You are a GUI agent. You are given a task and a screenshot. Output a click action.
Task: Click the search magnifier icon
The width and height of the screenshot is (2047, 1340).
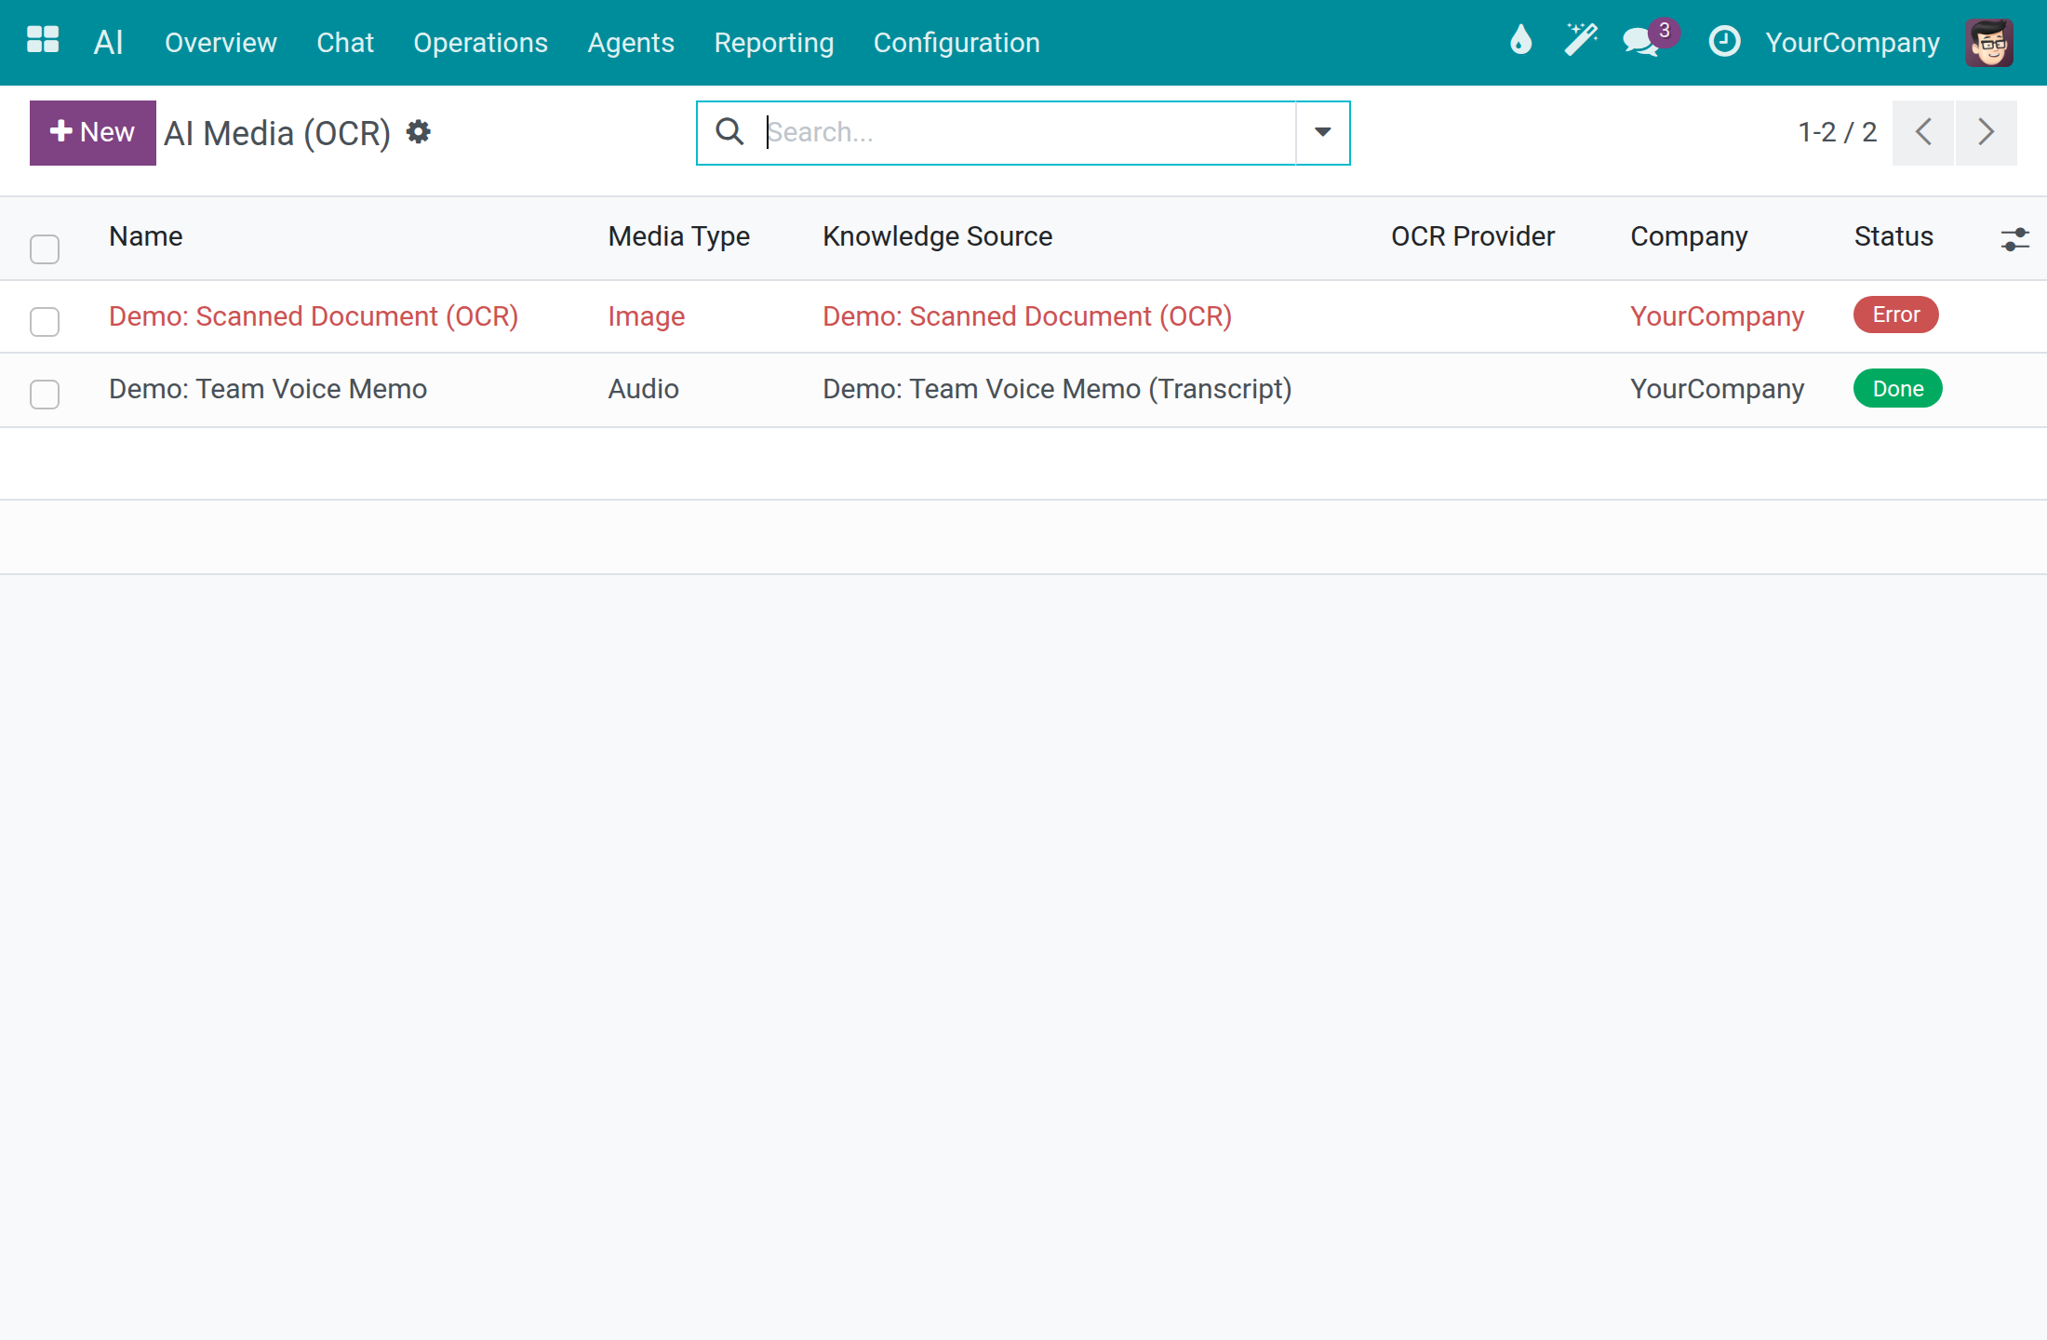729,132
